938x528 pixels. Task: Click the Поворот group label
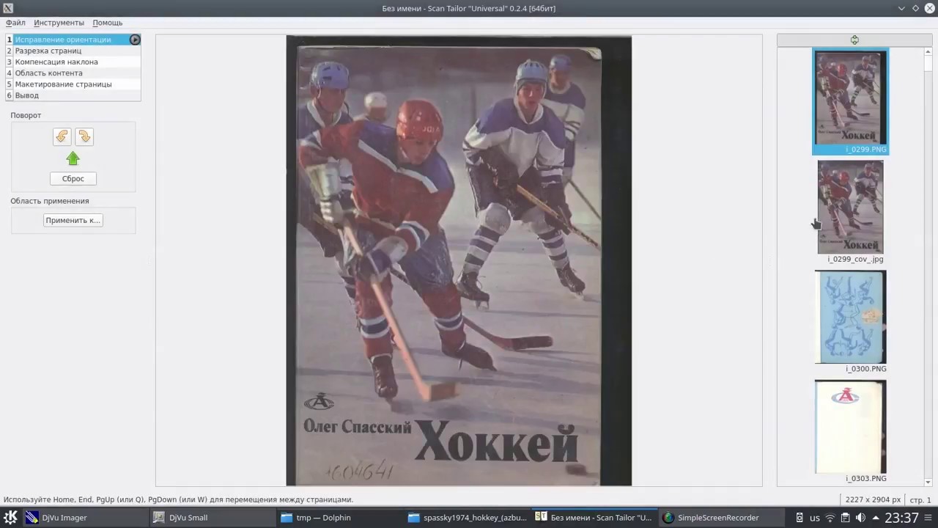click(x=26, y=115)
